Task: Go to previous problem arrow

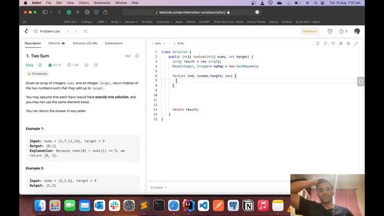Action: coord(68,31)
